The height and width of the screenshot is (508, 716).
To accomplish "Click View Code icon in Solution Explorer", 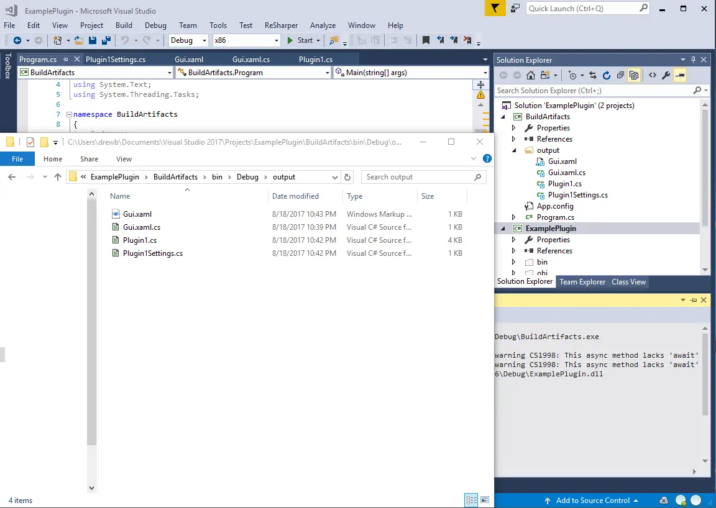I will [653, 75].
